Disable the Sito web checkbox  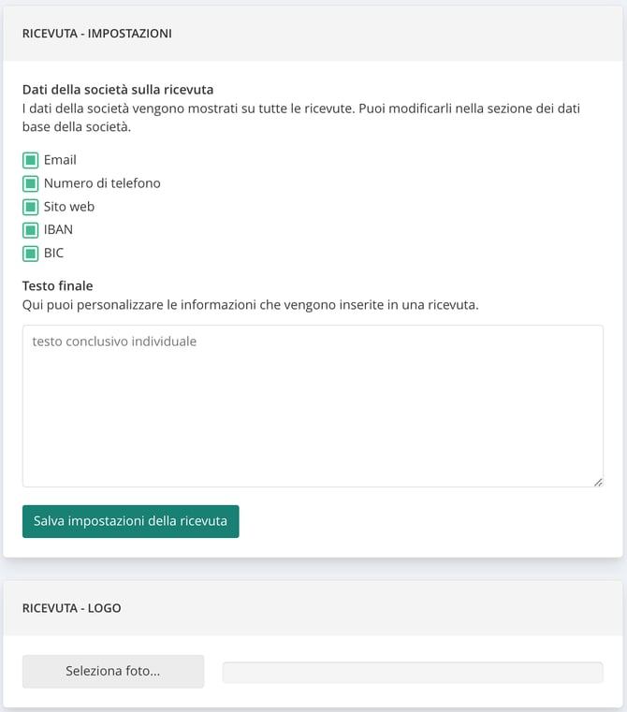tap(31, 207)
